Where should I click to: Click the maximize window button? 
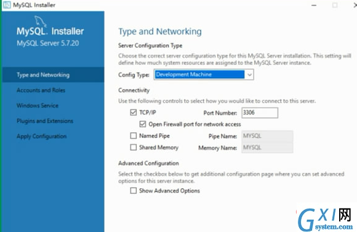click(335, 6)
